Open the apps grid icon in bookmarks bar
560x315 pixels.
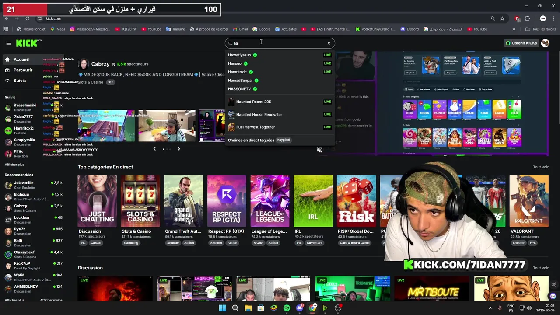click(6, 29)
